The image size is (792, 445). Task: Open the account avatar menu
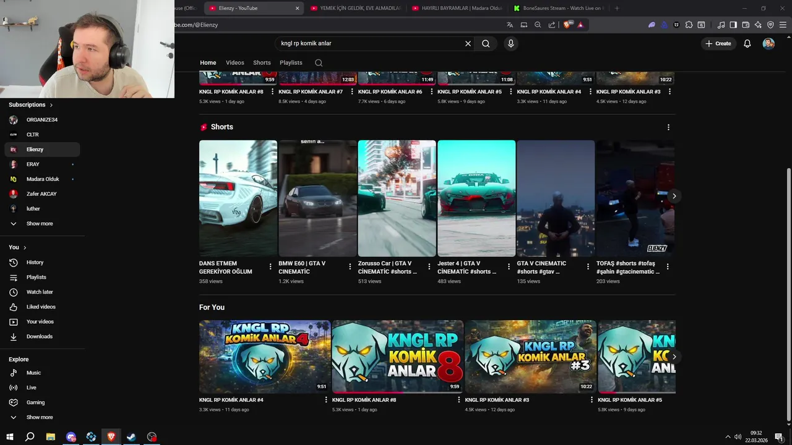[x=768, y=43]
